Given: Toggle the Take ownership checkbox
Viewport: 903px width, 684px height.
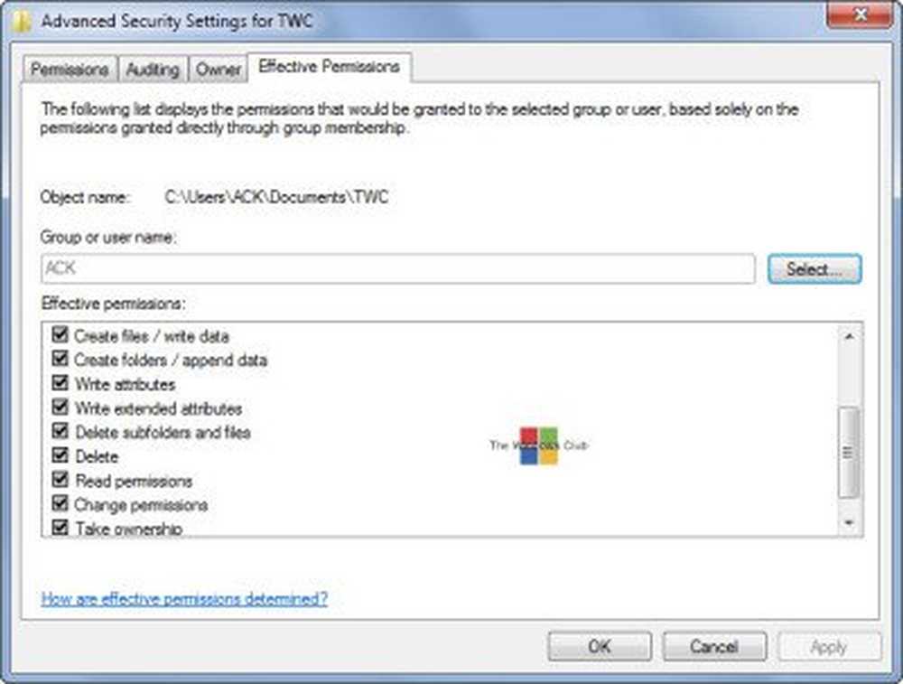Looking at the screenshot, I should 61,528.
